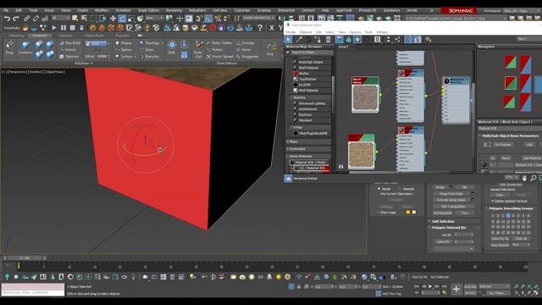Select the Drag tool in Freeform ribbon

[9, 47]
